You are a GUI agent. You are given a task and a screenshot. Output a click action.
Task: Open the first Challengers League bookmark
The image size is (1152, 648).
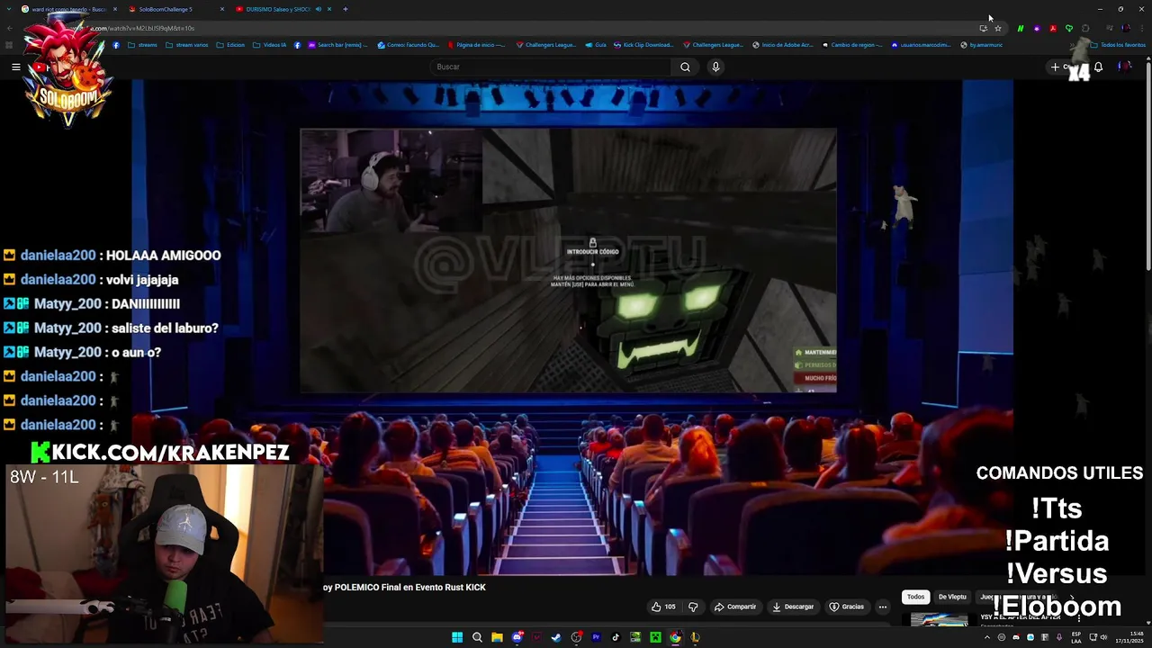click(x=545, y=45)
